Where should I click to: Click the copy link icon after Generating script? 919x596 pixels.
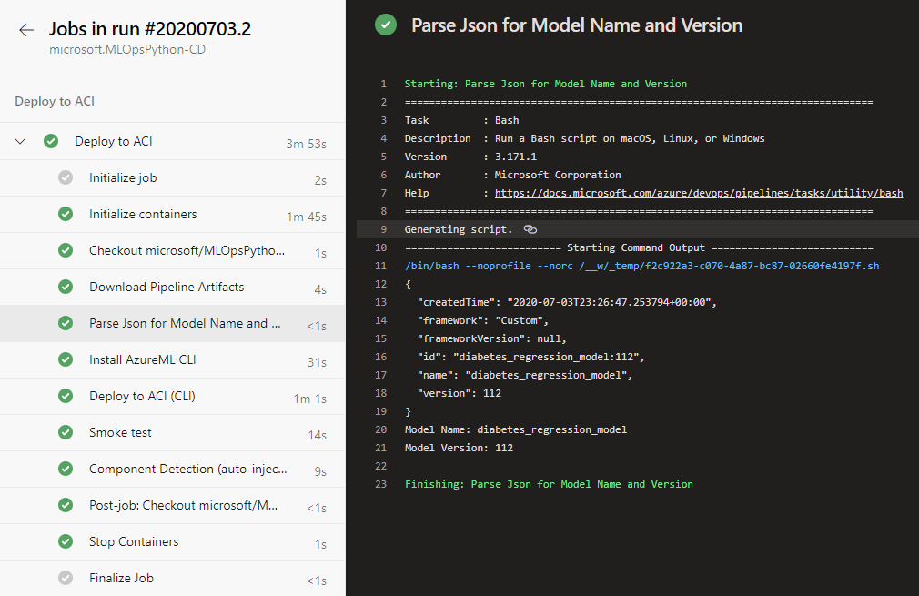coord(530,229)
